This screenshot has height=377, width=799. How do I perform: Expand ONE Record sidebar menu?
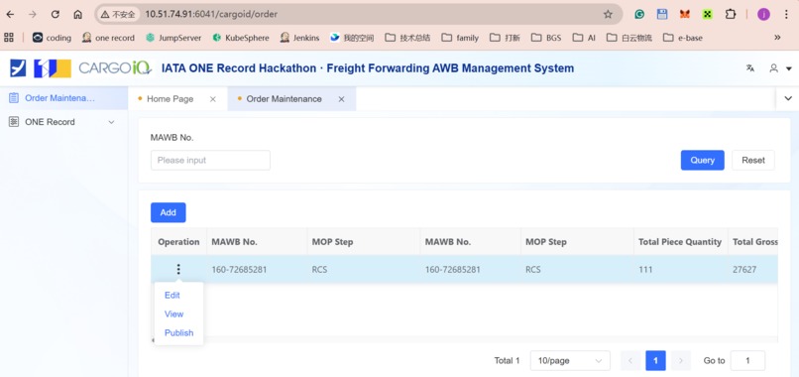[63, 122]
